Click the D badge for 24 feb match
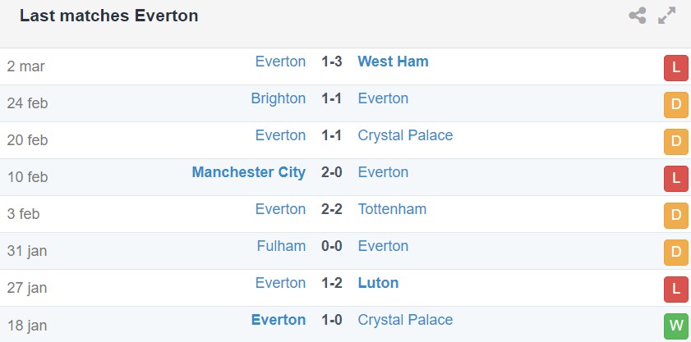691x342 pixels. [x=675, y=105]
